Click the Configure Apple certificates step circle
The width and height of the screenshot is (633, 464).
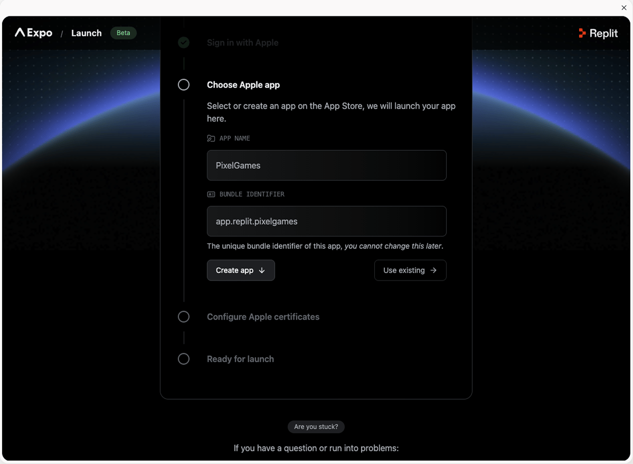[x=184, y=317]
